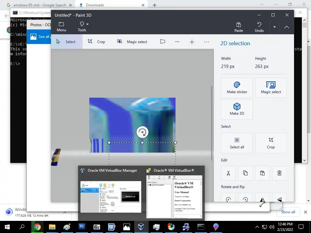Open a new Chrome tab with plus
311x233 pixels.
[155, 5]
